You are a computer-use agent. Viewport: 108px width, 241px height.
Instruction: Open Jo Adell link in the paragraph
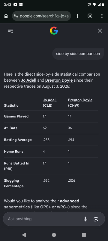28,80
